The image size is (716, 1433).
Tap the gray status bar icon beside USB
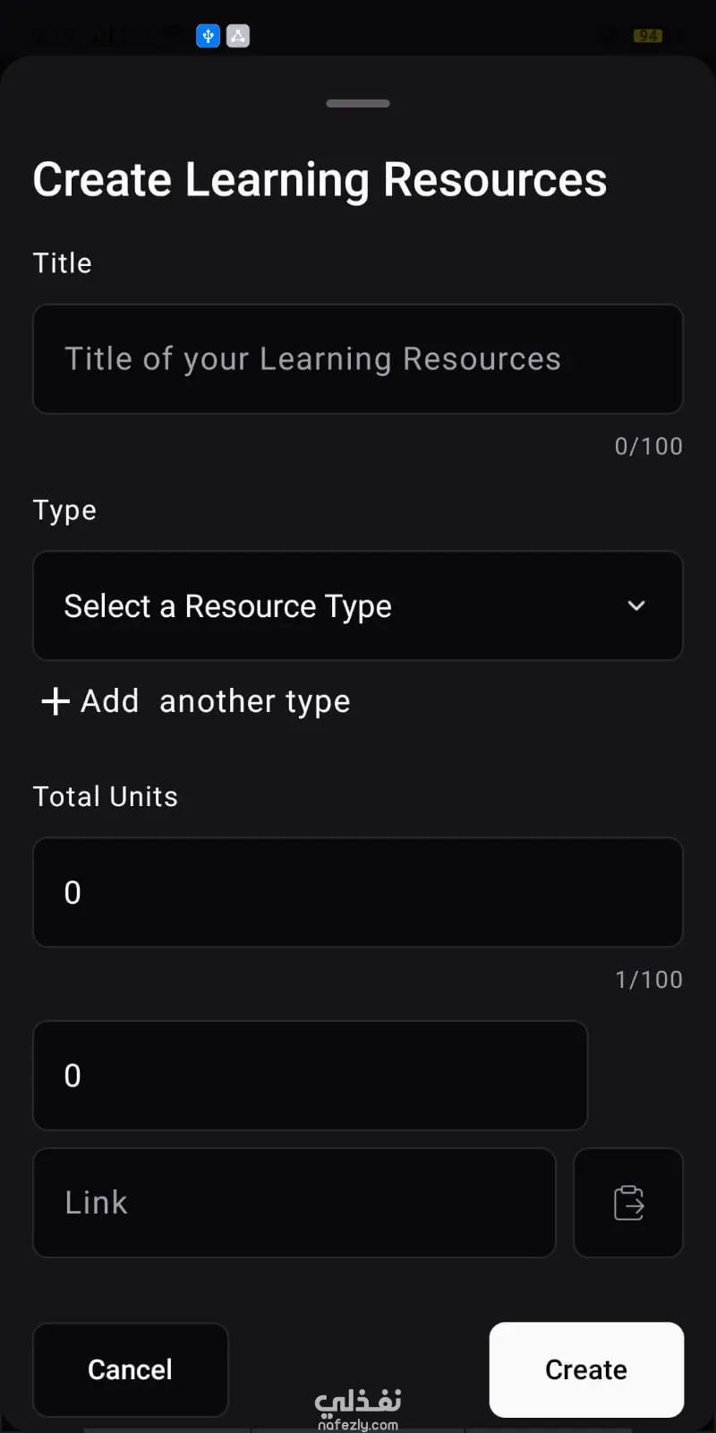pyautogui.click(x=238, y=36)
